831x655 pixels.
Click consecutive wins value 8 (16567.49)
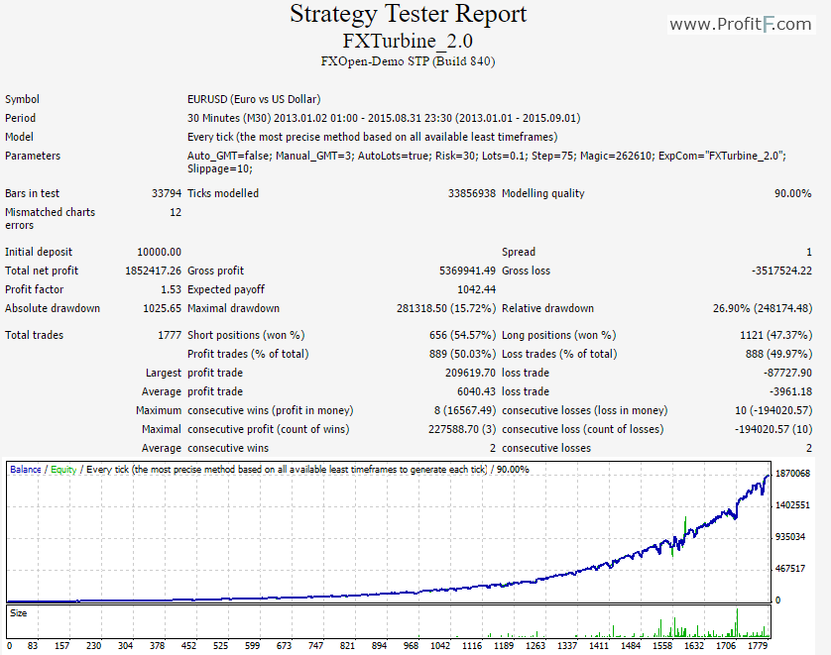pyautogui.click(x=465, y=410)
